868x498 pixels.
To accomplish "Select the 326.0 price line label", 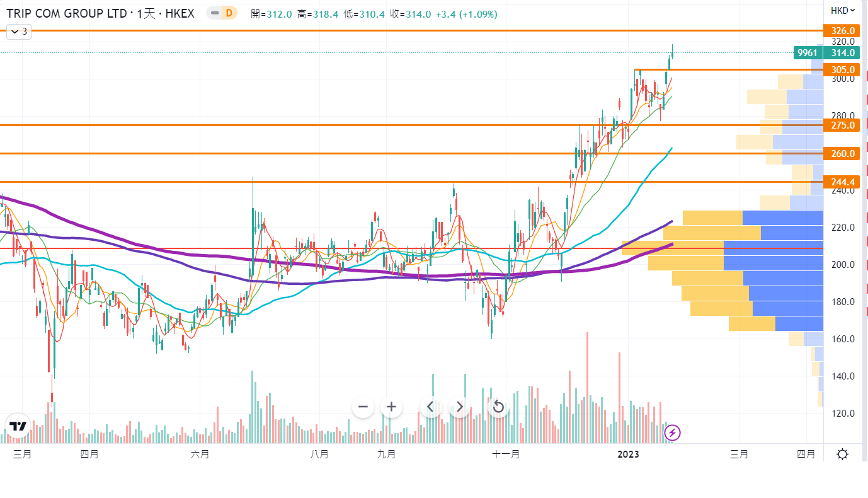I will tap(842, 30).
